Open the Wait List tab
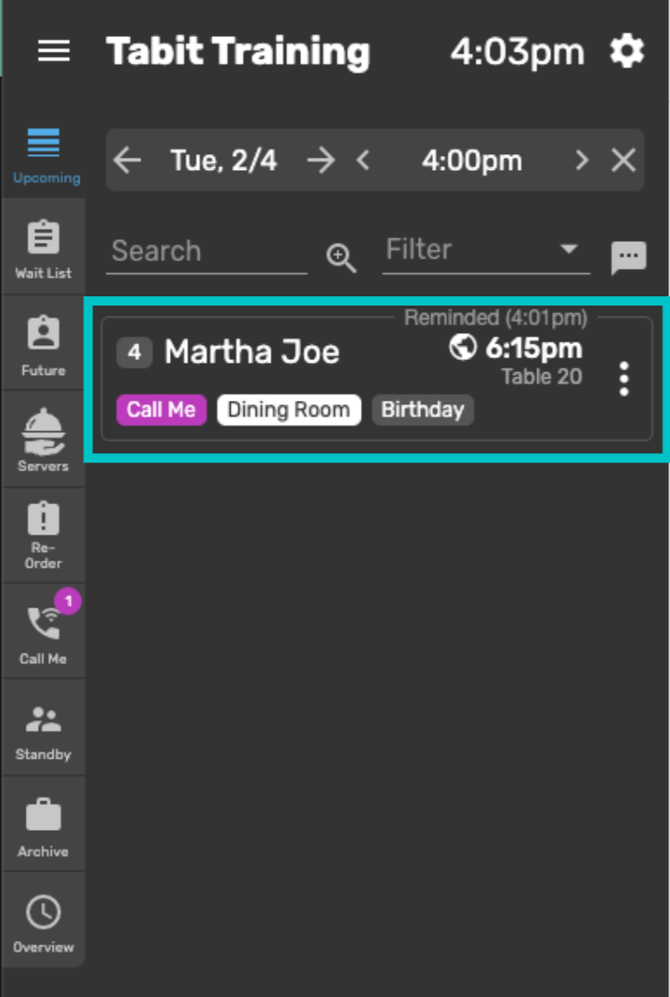The image size is (670, 997). (x=44, y=248)
